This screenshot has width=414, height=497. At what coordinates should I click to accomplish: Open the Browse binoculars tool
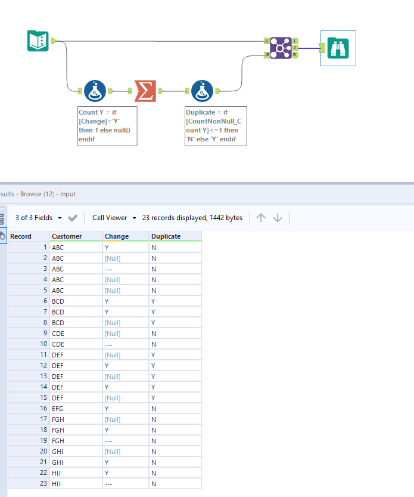tap(338, 48)
